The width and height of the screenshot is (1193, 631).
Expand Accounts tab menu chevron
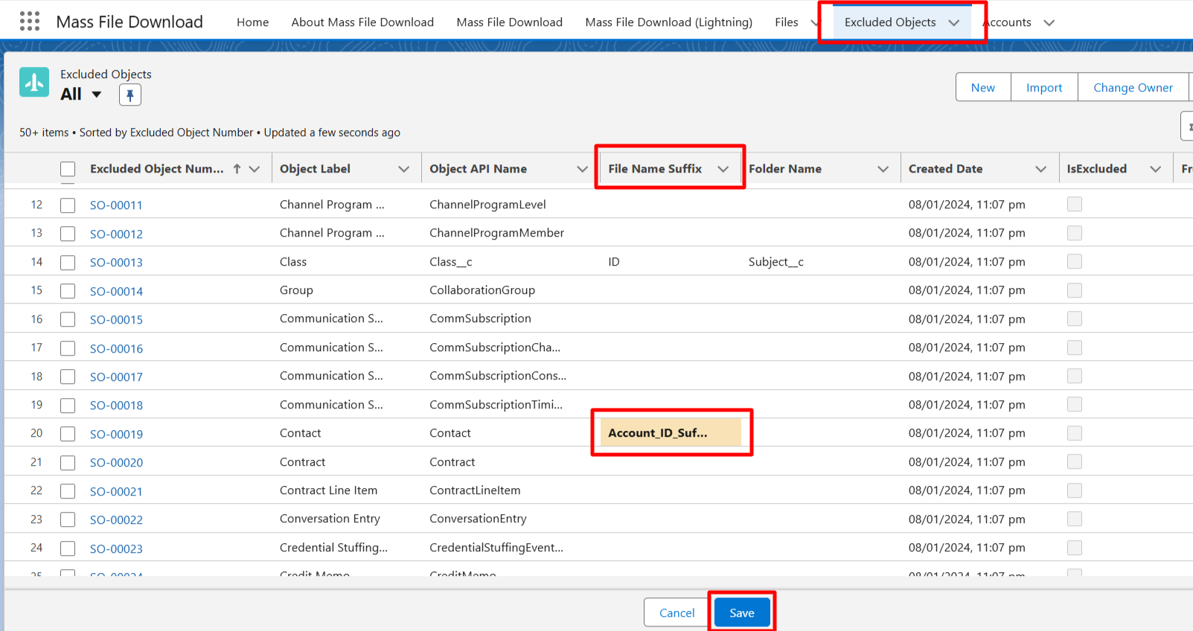(1049, 23)
